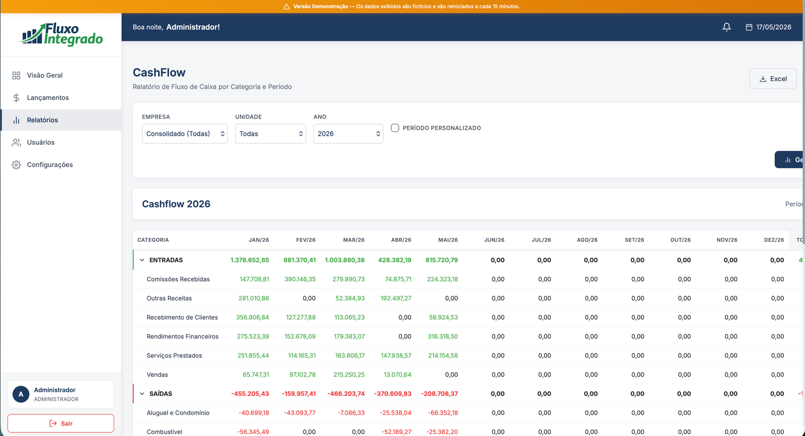805x436 pixels.
Task: Click the SAÍDAS value -455.205,43
Action: [x=250, y=394]
